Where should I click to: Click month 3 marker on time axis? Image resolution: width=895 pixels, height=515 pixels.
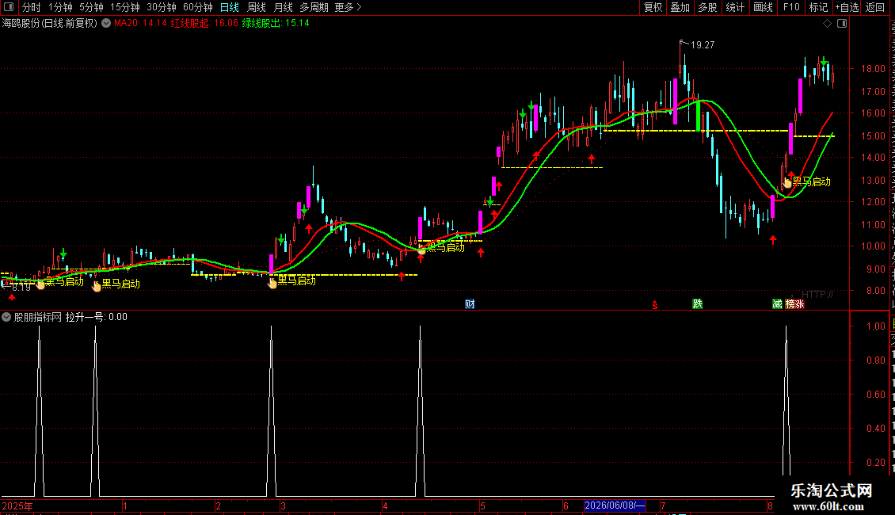tap(283, 505)
